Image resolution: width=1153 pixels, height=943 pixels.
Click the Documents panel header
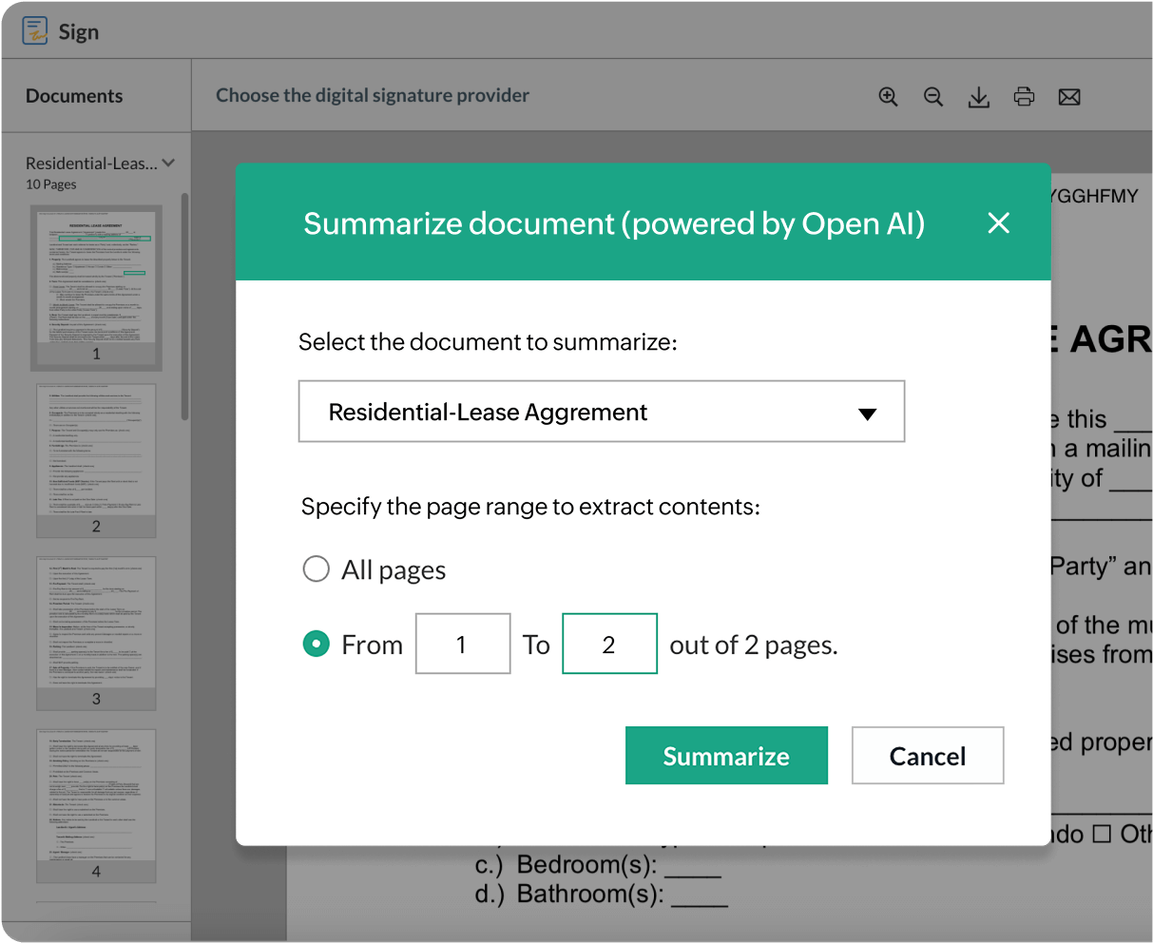[74, 96]
